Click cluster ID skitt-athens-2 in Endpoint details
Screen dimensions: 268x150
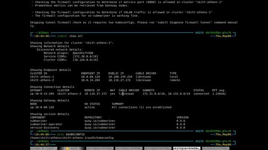click(42, 80)
